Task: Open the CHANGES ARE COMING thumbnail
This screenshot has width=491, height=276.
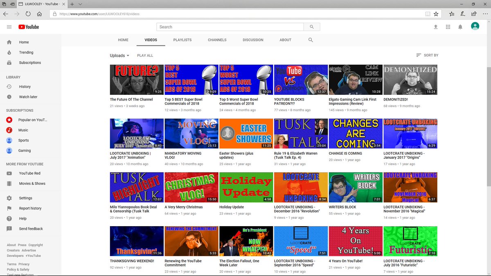Action: [x=356, y=133]
